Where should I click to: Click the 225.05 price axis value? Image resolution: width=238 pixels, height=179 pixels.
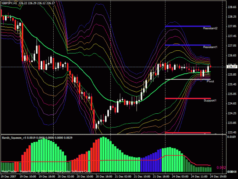coord(232,94)
